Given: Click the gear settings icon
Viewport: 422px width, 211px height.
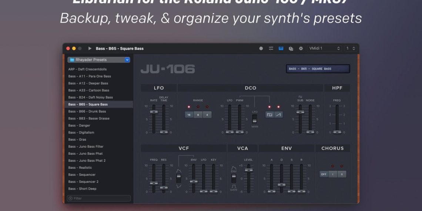Looking at the screenshot, I should click(301, 48).
